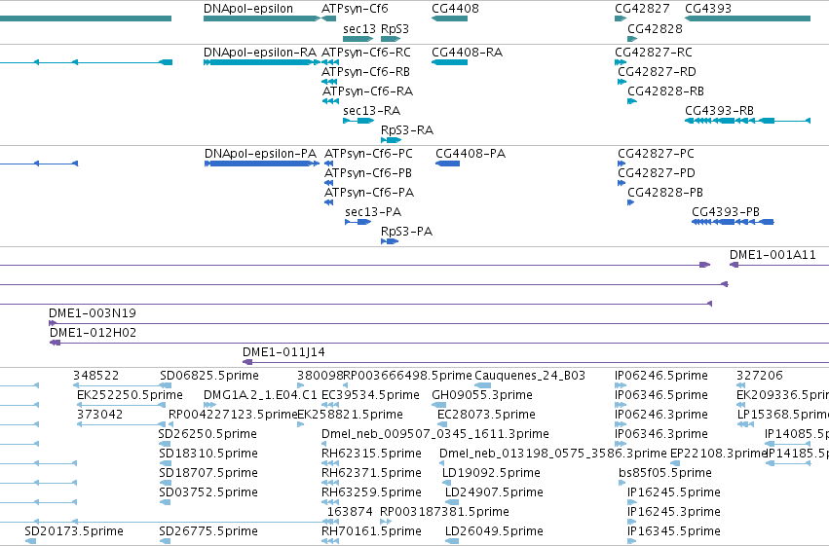This screenshot has width=829, height=546.
Task: Select the CG42827 gene label
Action: pos(642,9)
